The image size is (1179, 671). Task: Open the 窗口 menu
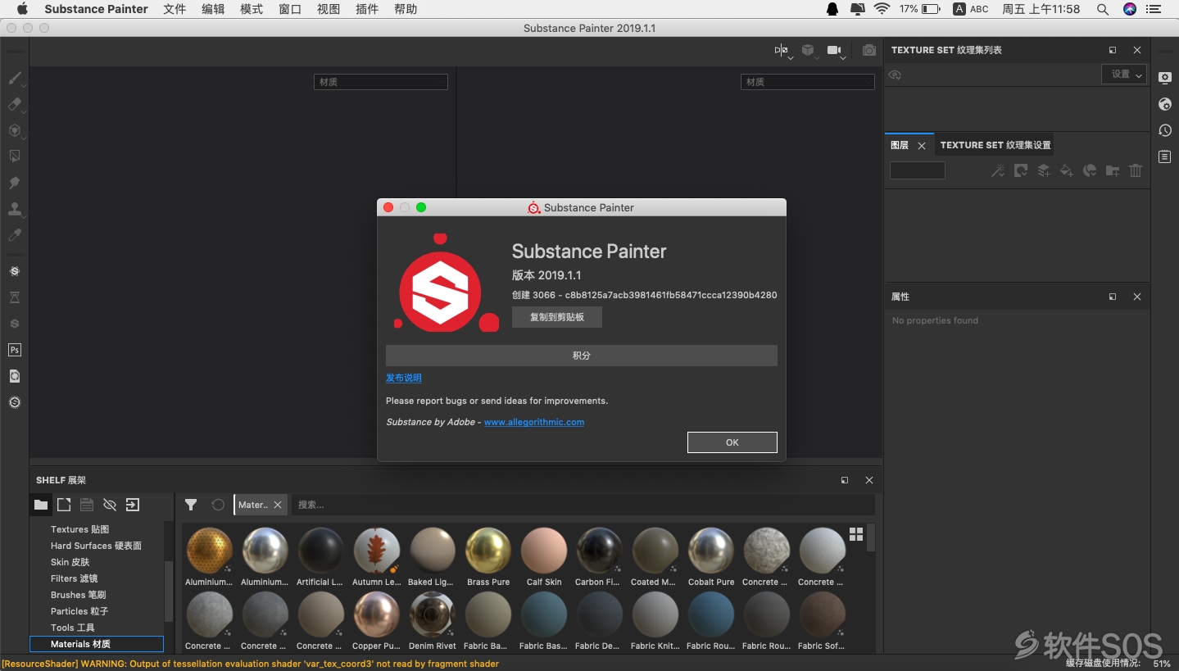click(290, 9)
